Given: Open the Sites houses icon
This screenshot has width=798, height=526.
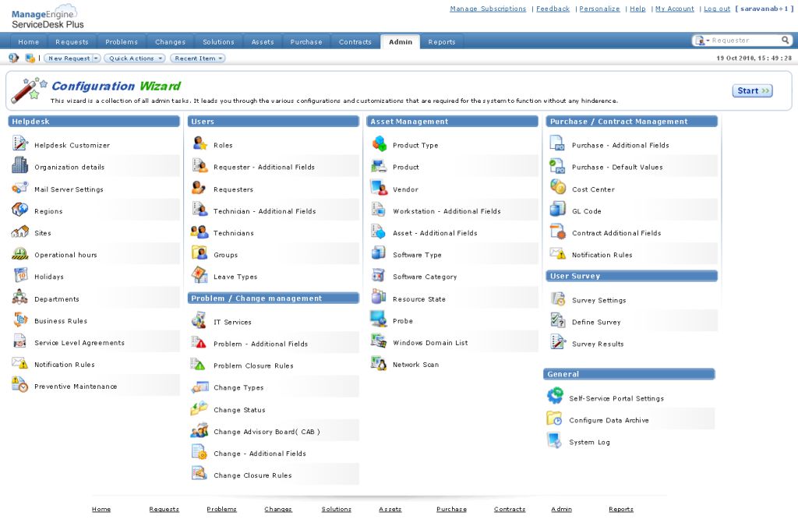Looking at the screenshot, I should click(x=19, y=231).
